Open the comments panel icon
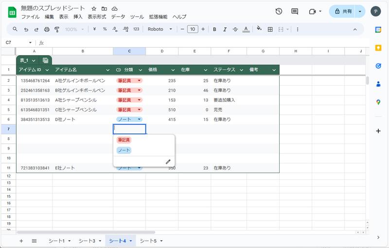This screenshot has width=389, height=248. pyautogui.click(x=295, y=11)
